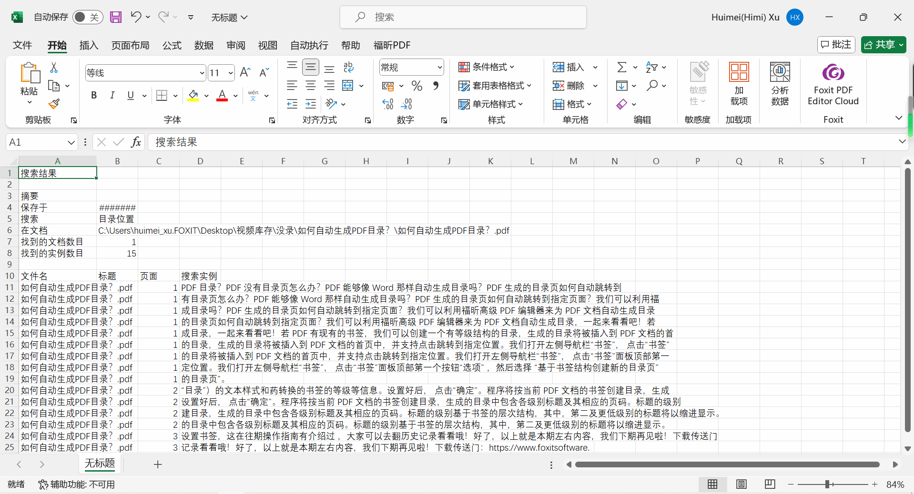Screen dimensions: 914x494
Task: Open the Conditional Formatting dropdown
Action: pos(487,67)
